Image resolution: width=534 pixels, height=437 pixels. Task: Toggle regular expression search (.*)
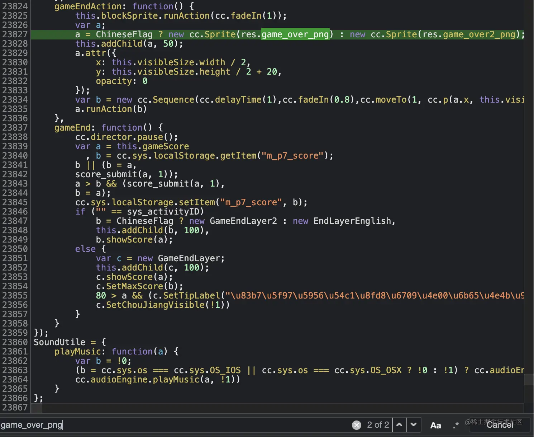(x=456, y=425)
